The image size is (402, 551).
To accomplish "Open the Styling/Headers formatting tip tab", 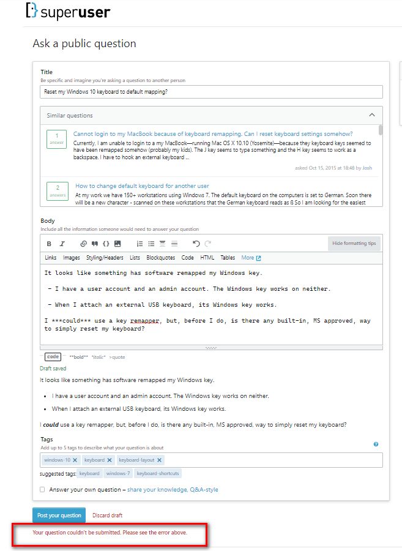I will pyautogui.click(x=105, y=258).
